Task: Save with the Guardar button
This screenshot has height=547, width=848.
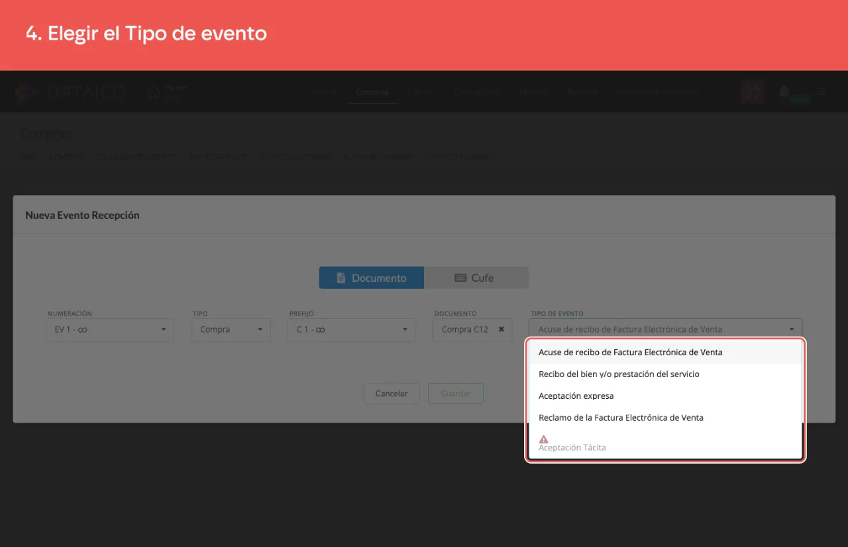Action: (456, 394)
